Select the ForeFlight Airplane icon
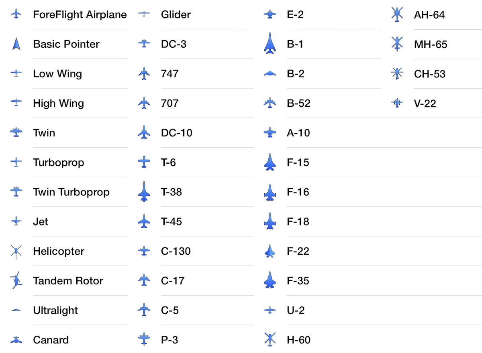This screenshot has height=353, width=482. (x=16, y=14)
